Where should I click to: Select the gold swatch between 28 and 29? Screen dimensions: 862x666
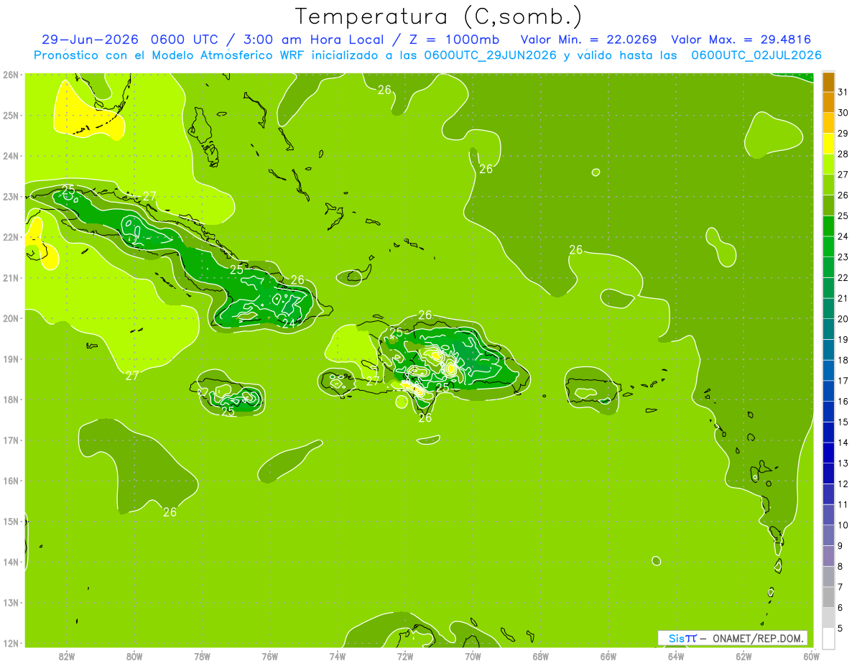point(828,123)
